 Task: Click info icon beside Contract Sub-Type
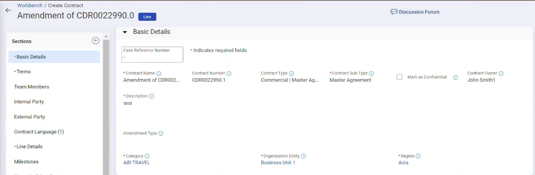371,74
